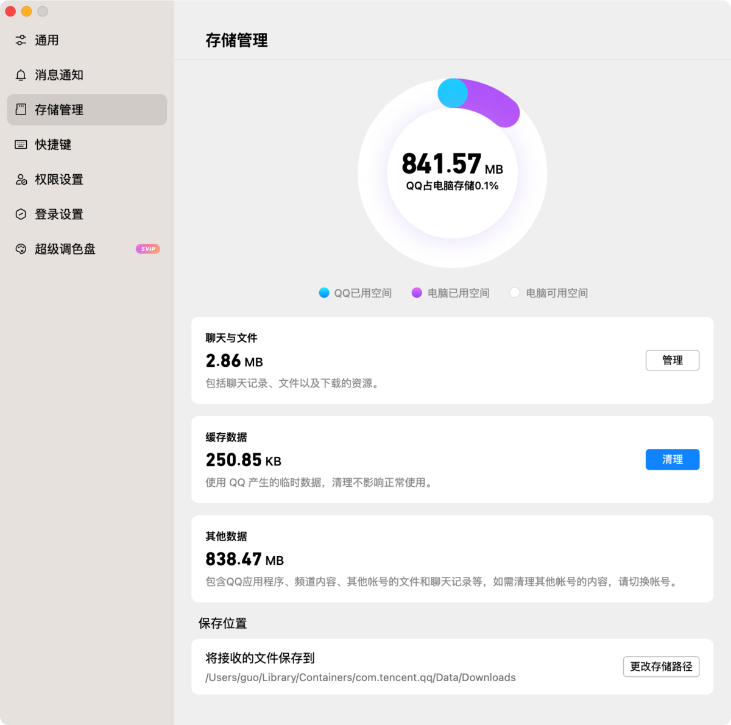
Task: Click the 聊天与文件 heading
Action: 231,338
